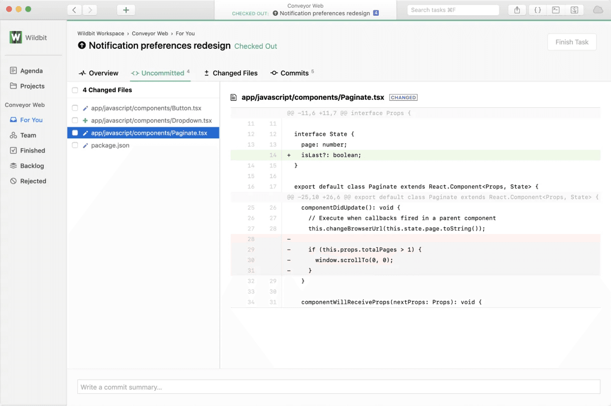Toggle the select-all '4 Changed Files' checkbox
The width and height of the screenshot is (611, 406).
(75, 90)
